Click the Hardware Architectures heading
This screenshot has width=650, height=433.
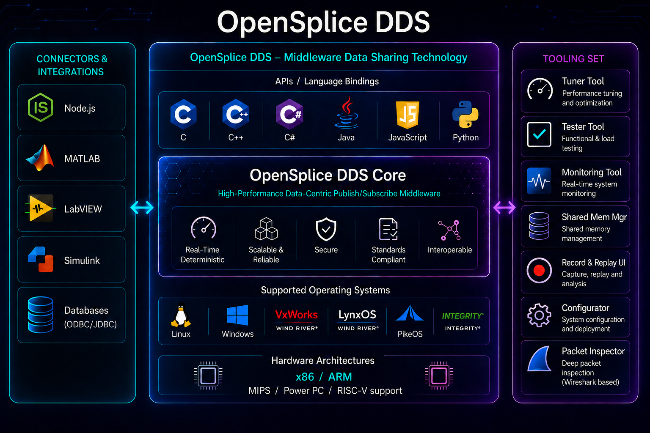pyautogui.click(x=323, y=360)
